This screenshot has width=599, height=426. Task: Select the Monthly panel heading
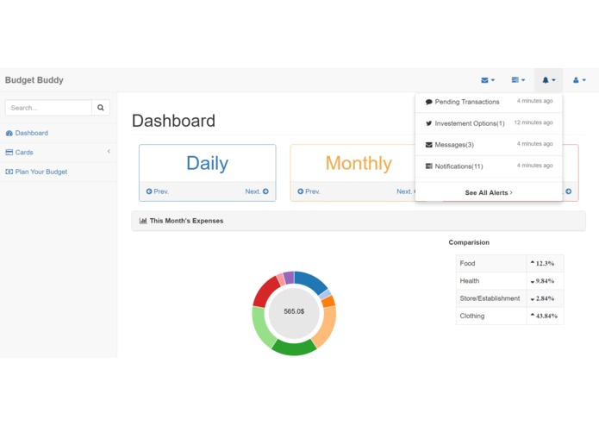coord(359,163)
